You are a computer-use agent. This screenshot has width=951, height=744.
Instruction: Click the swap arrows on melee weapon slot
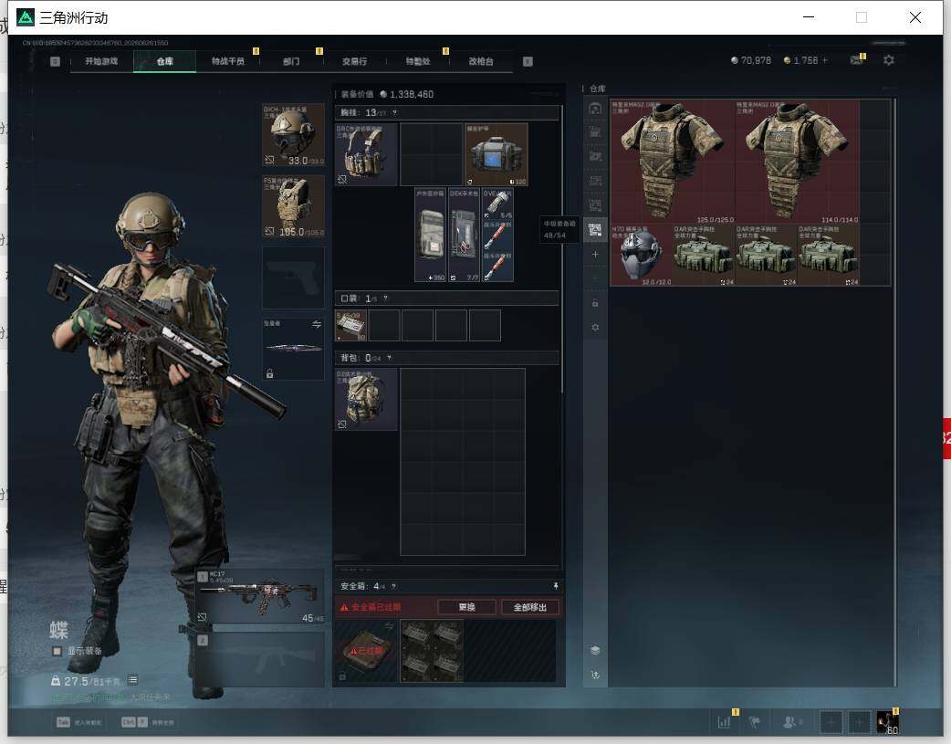click(x=316, y=324)
